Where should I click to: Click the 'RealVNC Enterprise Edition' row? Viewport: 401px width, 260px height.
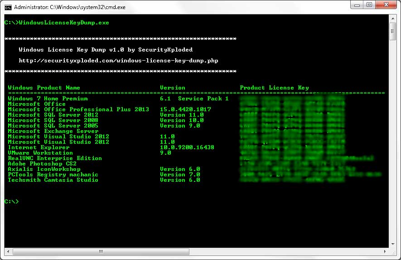55,158
